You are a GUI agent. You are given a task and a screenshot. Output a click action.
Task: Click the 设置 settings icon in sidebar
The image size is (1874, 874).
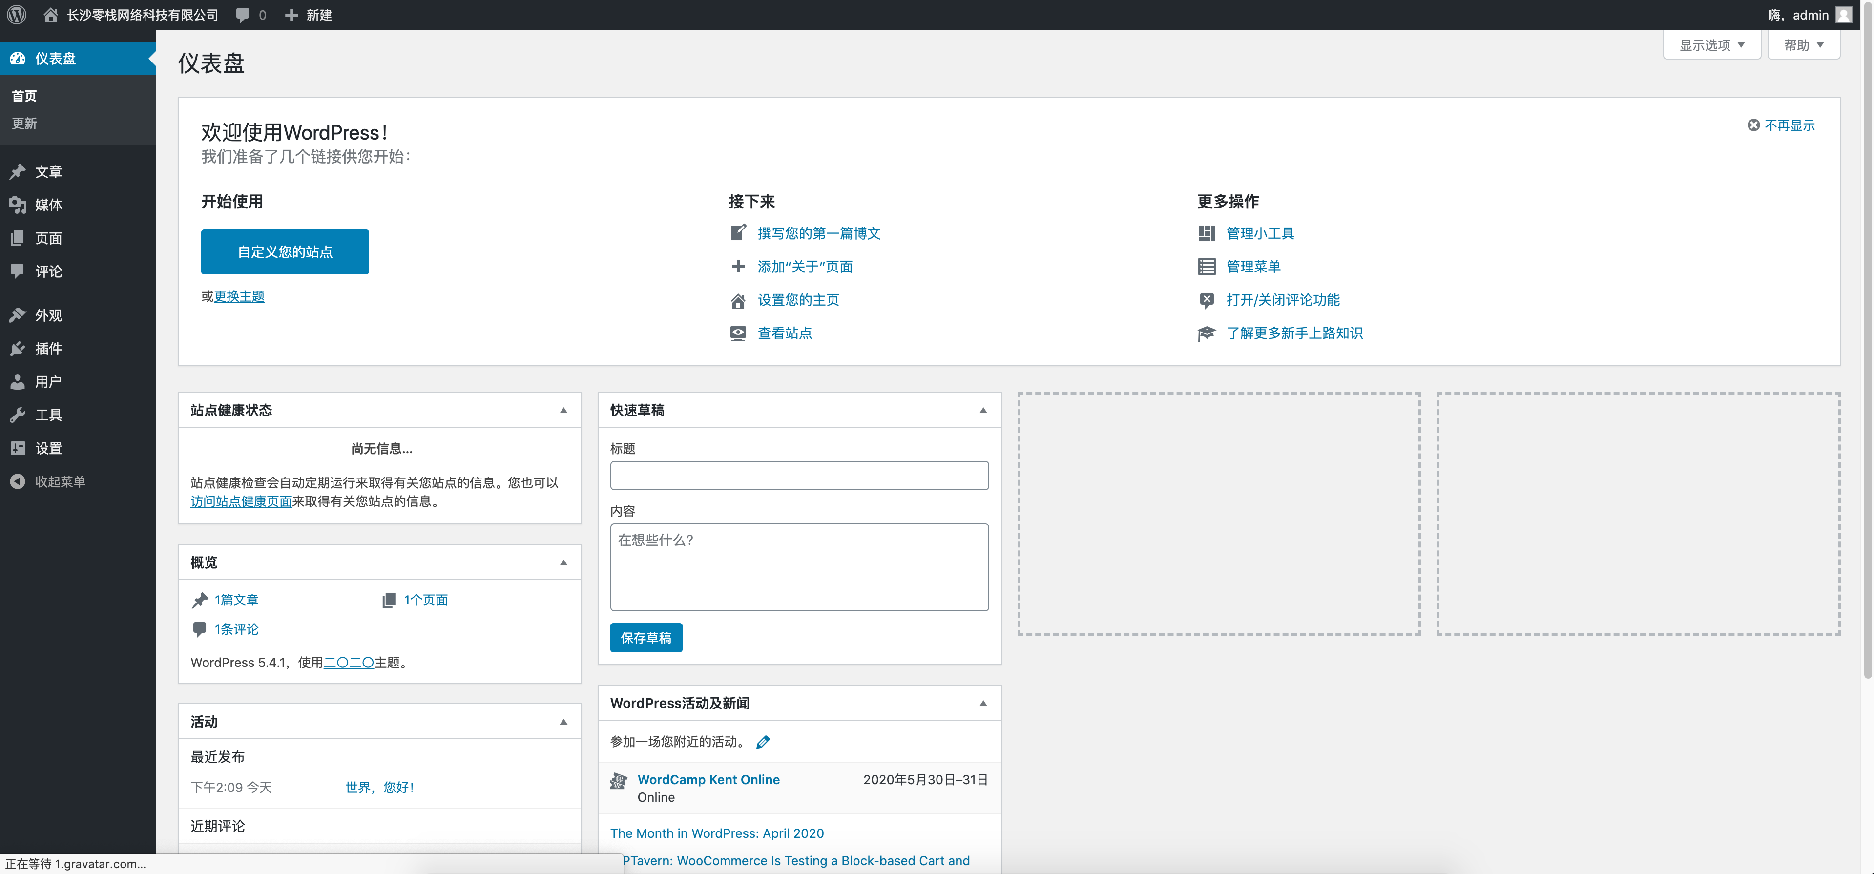pos(18,448)
